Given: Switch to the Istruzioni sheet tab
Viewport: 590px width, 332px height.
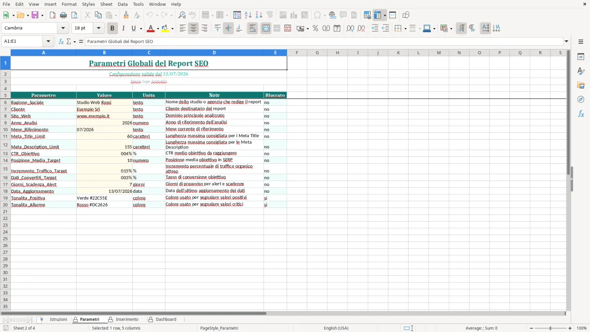Looking at the screenshot, I should pos(58,319).
